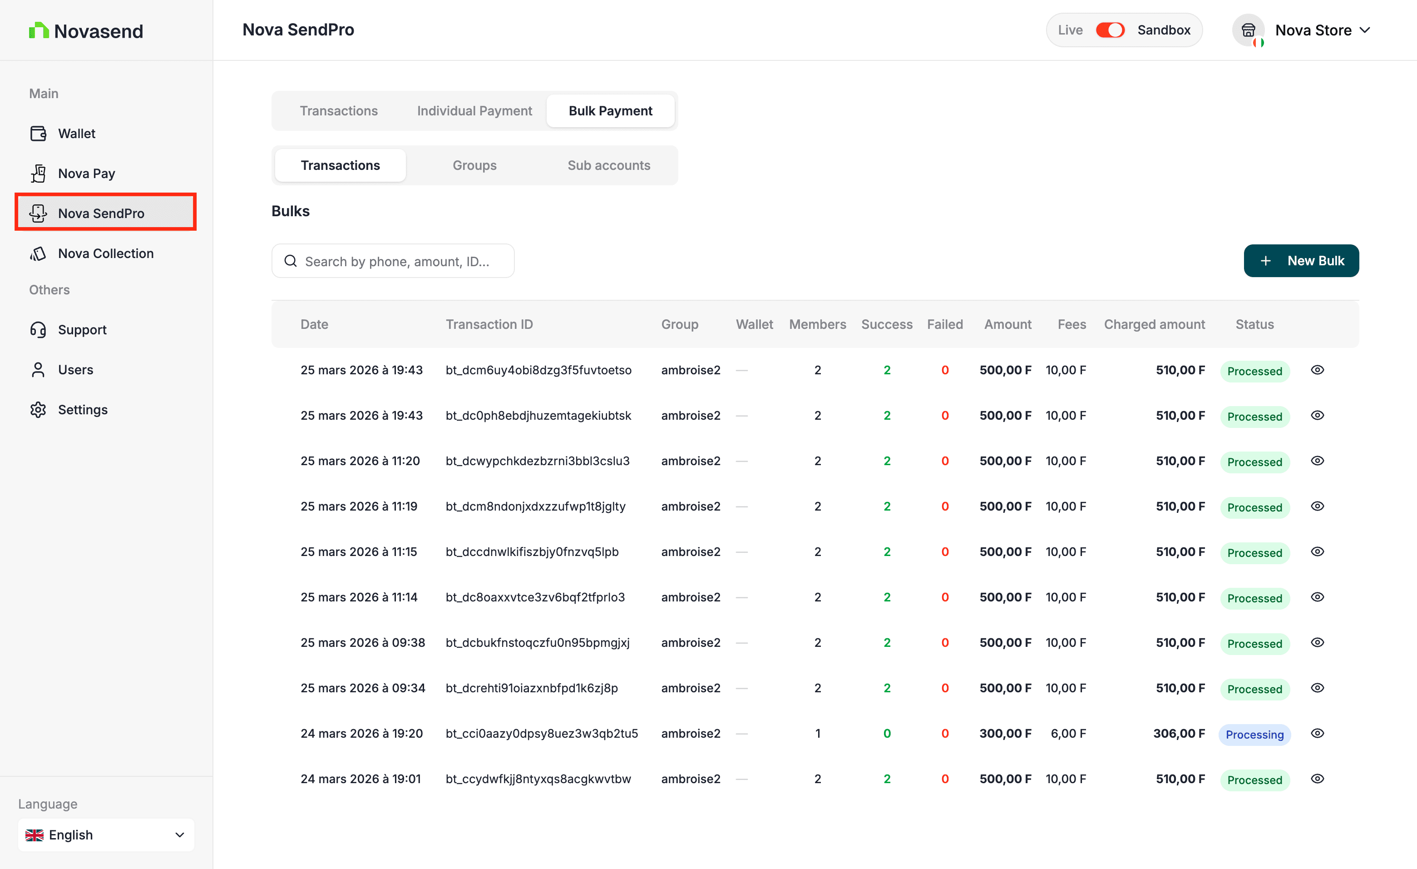Click the New Bulk button
Screen dimensions: 1417x869
coord(1301,261)
